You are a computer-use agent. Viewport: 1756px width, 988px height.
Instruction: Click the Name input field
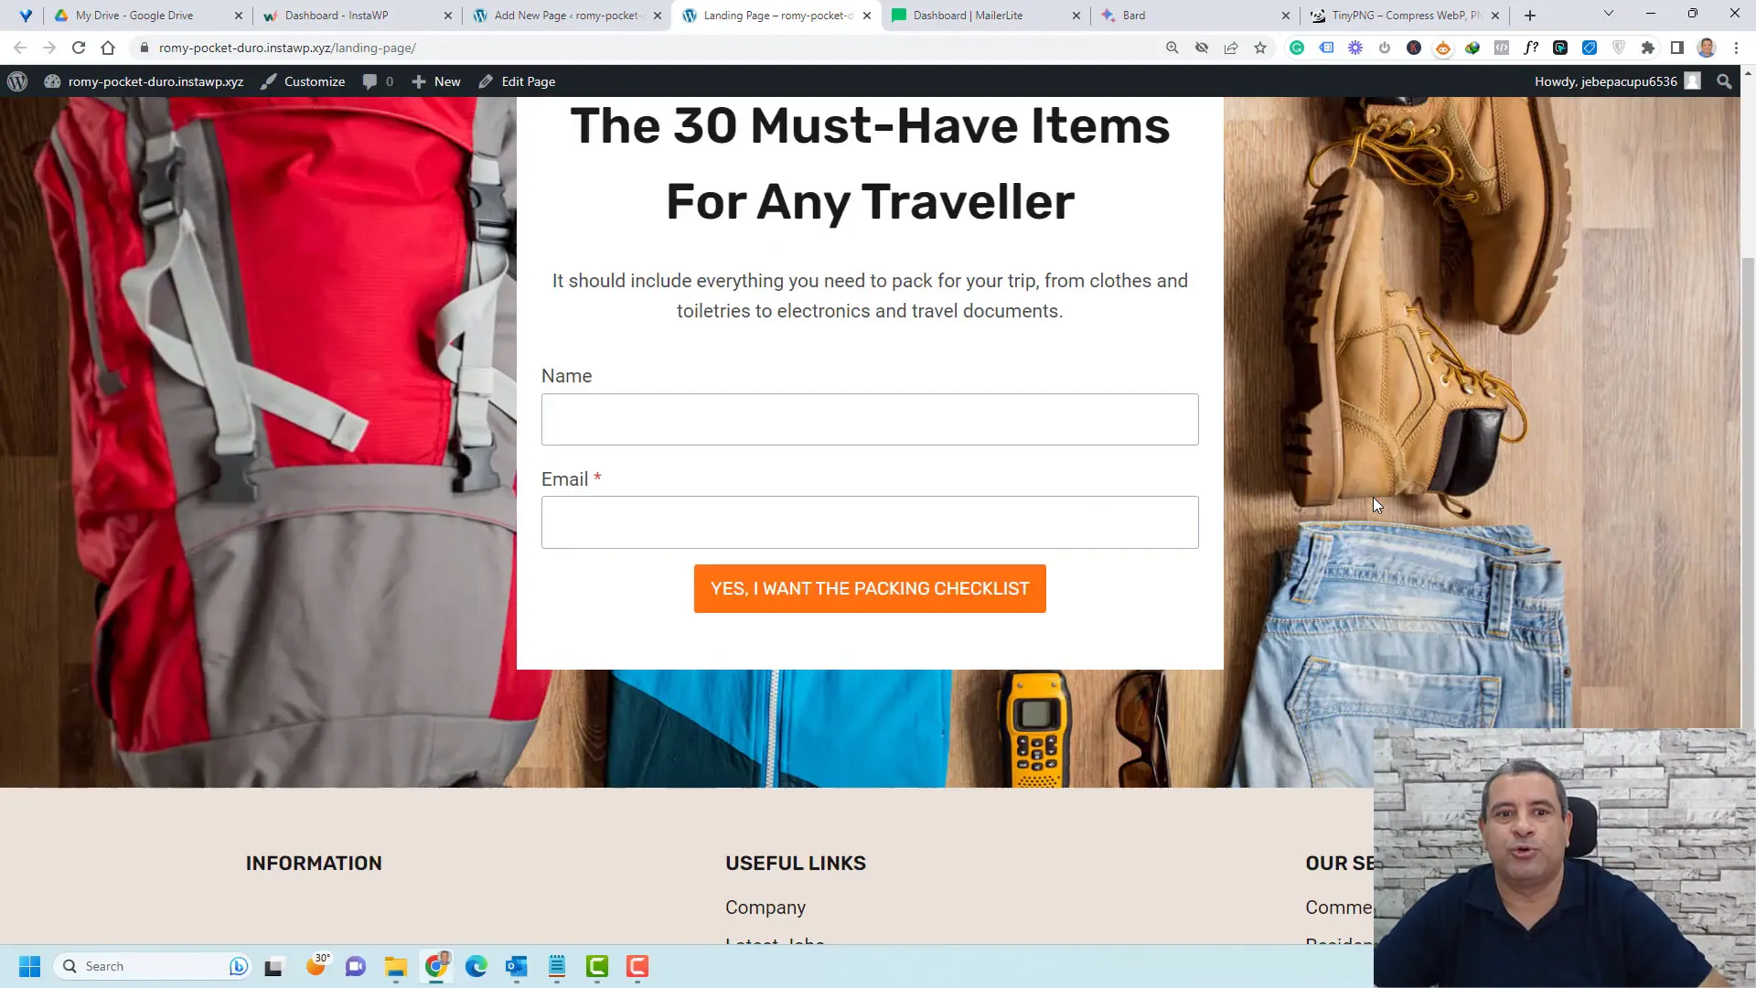click(x=870, y=419)
